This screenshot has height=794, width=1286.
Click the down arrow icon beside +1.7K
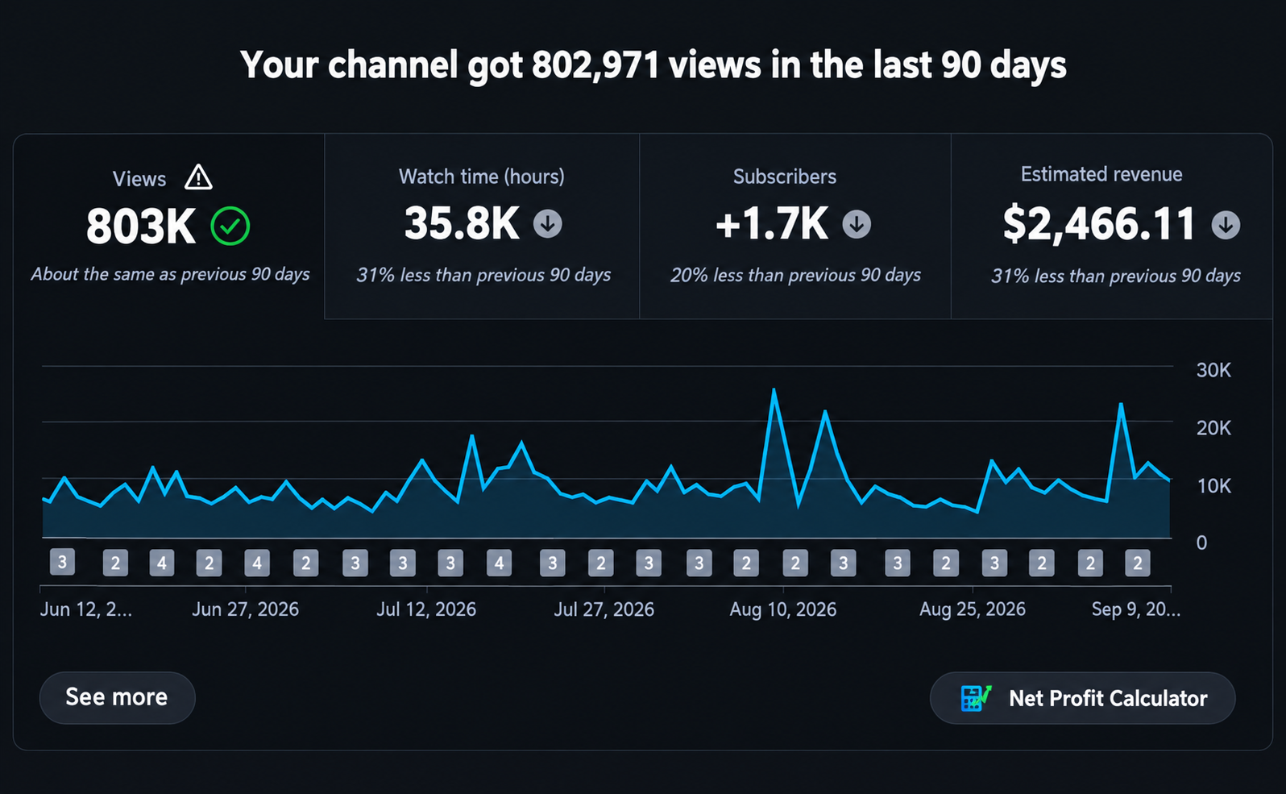coord(857,223)
